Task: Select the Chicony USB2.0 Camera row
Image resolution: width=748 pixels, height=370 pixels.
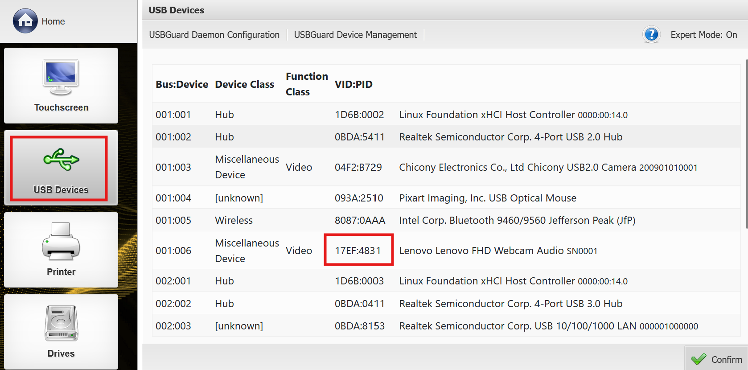Action: click(x=548, y=167)
